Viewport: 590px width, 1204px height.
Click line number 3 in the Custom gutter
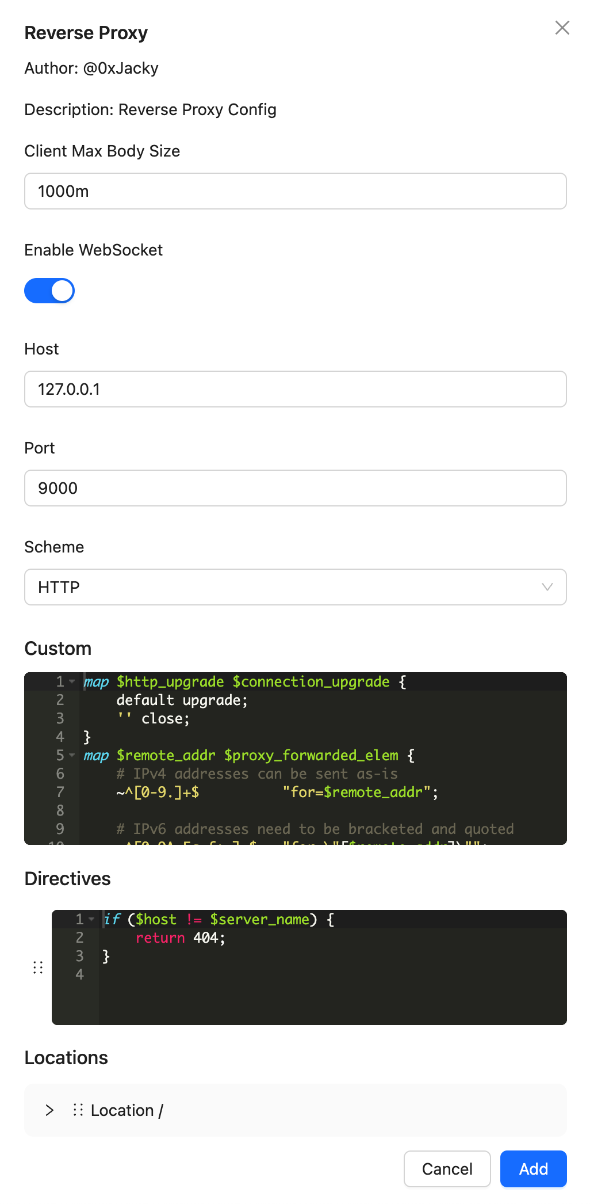click(60, 718)
